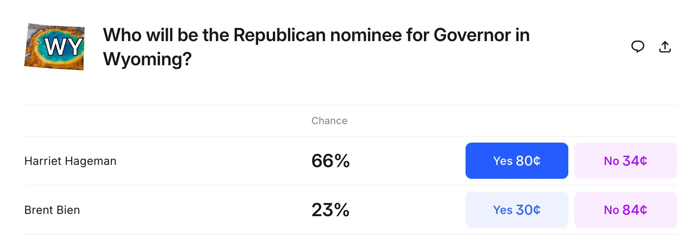Screen dimensions: 693x249
Task: Click Brent Bien's 23% chance value
Action: coord(331,210)
